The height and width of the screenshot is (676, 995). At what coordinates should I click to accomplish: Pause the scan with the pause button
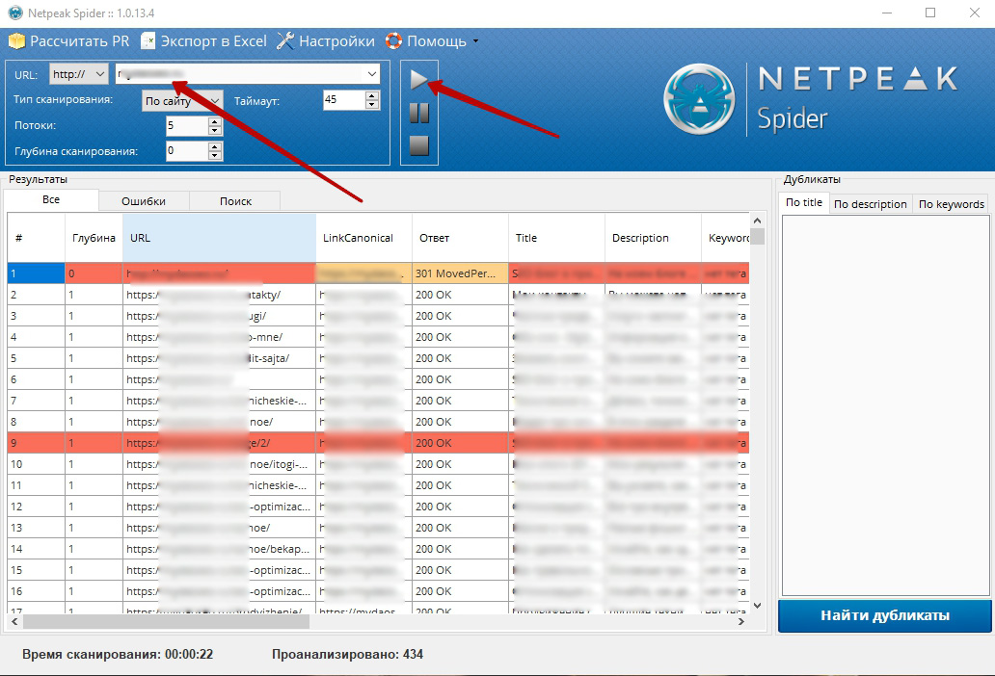tap(418, 113)
